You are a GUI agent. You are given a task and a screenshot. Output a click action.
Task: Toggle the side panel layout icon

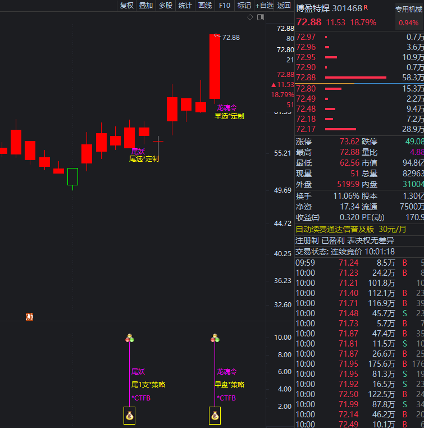261,17
